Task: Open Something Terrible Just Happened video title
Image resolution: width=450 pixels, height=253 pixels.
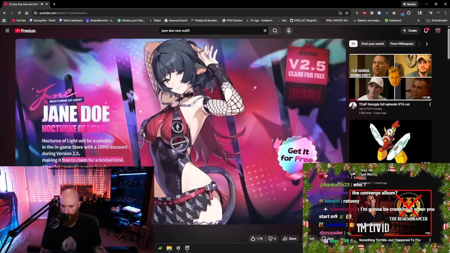Action: pyautogui.click(x=390, y=240)
